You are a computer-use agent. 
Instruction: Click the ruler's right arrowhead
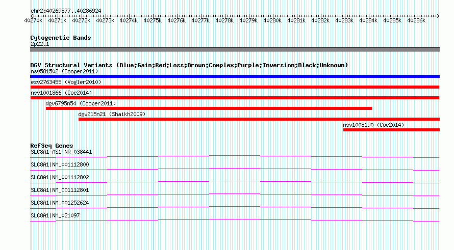(438, 16)
